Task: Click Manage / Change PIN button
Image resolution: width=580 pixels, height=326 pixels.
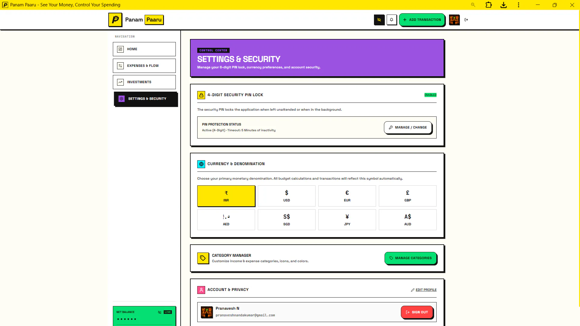Action: pyautogui.click(x=408, y=127)
